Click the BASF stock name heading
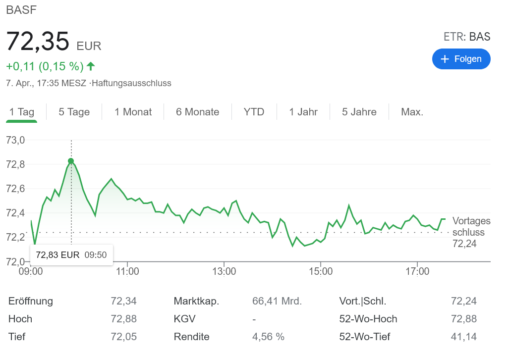Image resolution: width=508 pixels, height=356 pixels. click(x=21, y=10)
